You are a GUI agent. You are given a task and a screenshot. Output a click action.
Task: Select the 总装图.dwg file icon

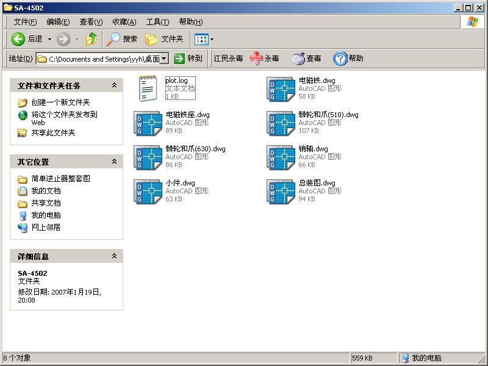click(281, 192)
